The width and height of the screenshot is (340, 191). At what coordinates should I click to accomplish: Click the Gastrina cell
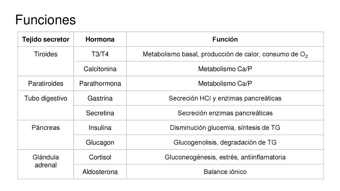(x=100, y=98)
